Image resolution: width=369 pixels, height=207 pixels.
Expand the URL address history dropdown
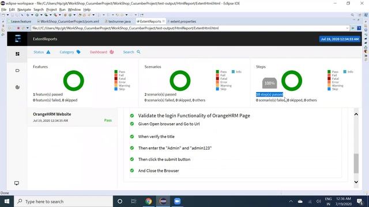[x=347, y=28]
